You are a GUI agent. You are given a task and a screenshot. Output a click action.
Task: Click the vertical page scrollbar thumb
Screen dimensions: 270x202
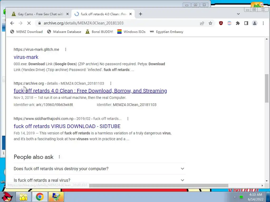(x=267, y=88)
